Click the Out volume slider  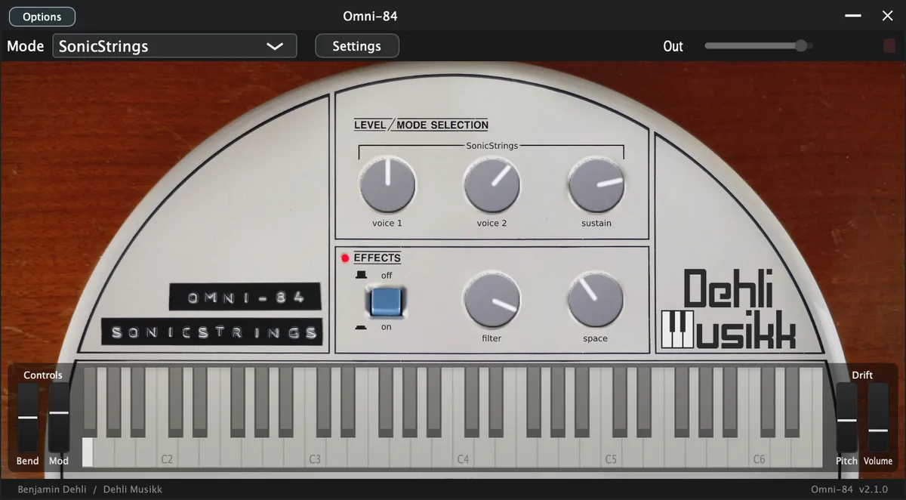[758, 46]
